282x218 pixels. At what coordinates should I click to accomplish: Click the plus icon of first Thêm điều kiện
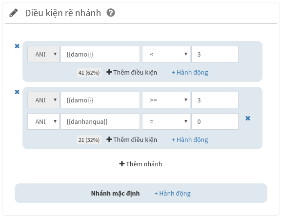click(x=109, y=72)
